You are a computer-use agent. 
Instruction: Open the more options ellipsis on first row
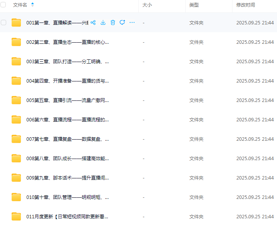pos(132,22)
